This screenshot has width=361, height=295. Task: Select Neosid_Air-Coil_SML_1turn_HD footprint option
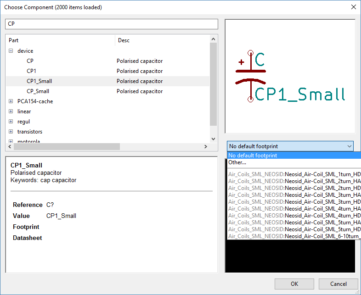(294, 174)
